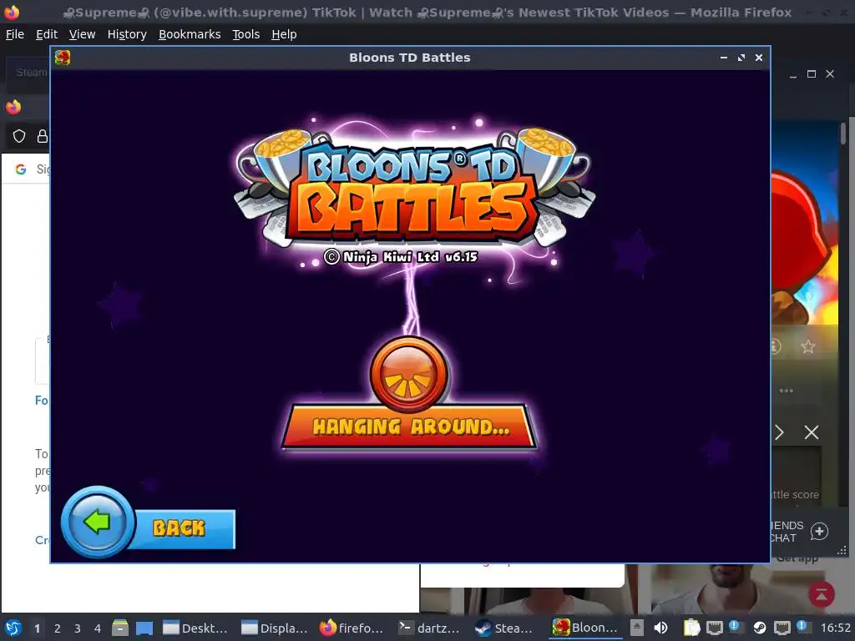Switch to workspace 4
Image resolution: width=855 pixels, height=641 pixels.
coord(98,628)
